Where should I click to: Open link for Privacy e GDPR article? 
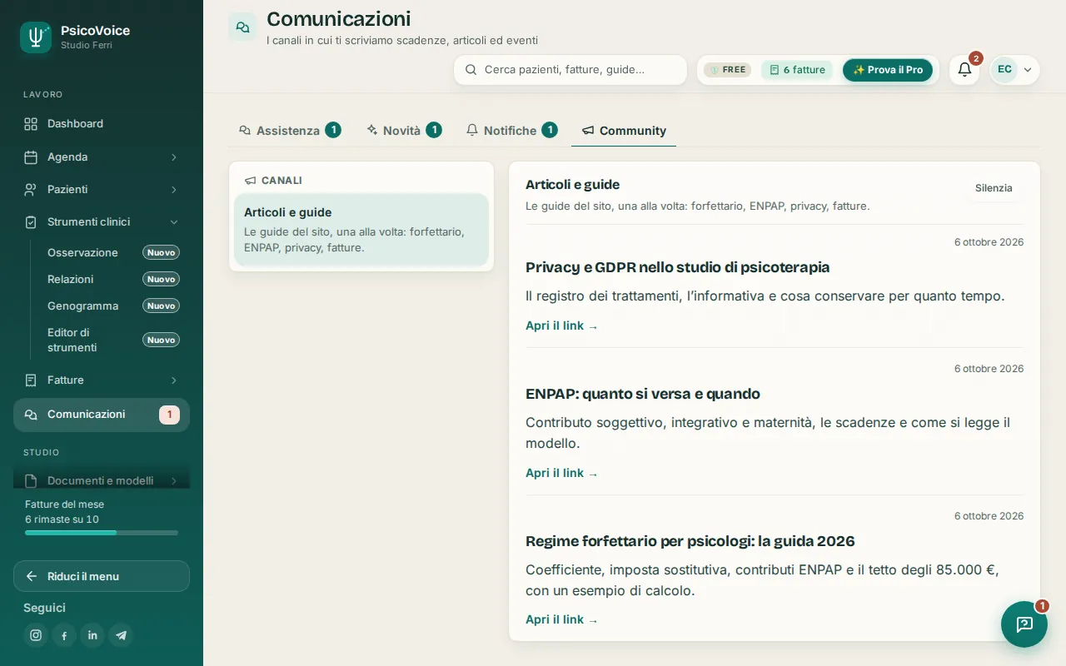point(562,326)
